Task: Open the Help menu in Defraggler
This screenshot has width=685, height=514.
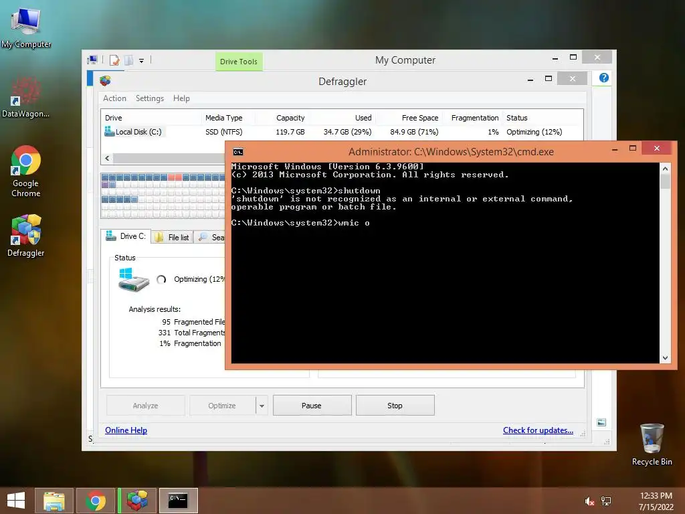Action: click(181, 98)
